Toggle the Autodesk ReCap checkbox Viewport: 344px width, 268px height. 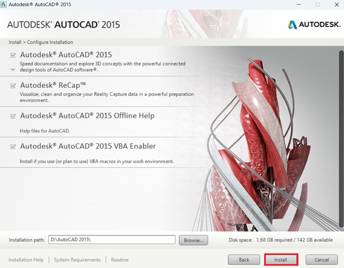click(13, 86)
